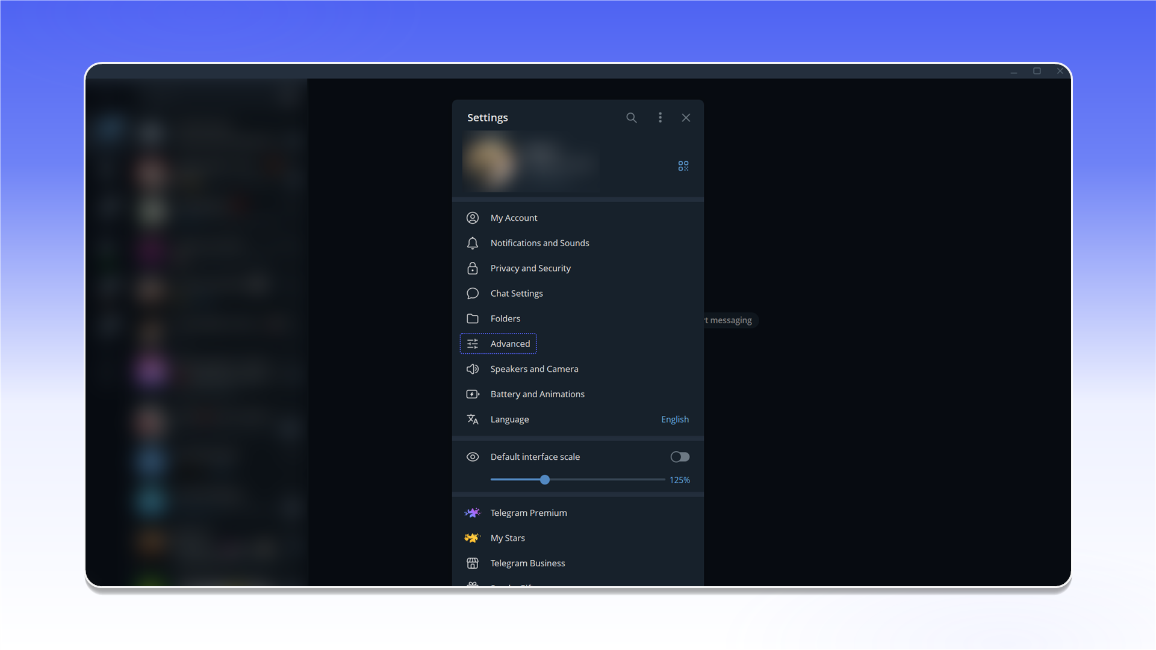This screenshot has height=650, width=1156.
Task: Open the My Stars entry
Action: tap(578, 538)
